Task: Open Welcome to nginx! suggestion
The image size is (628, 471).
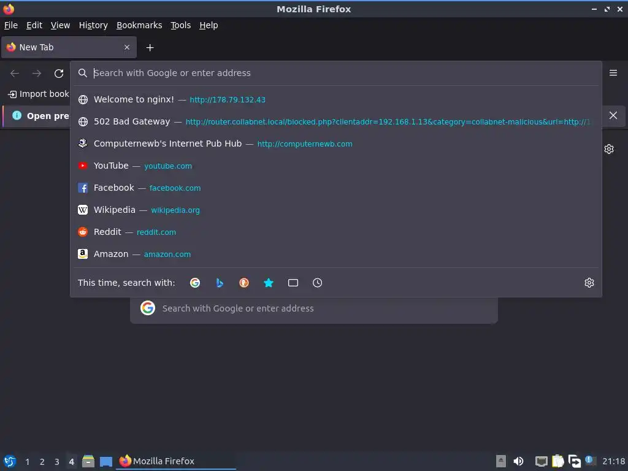Action: (x=336, y=100)
